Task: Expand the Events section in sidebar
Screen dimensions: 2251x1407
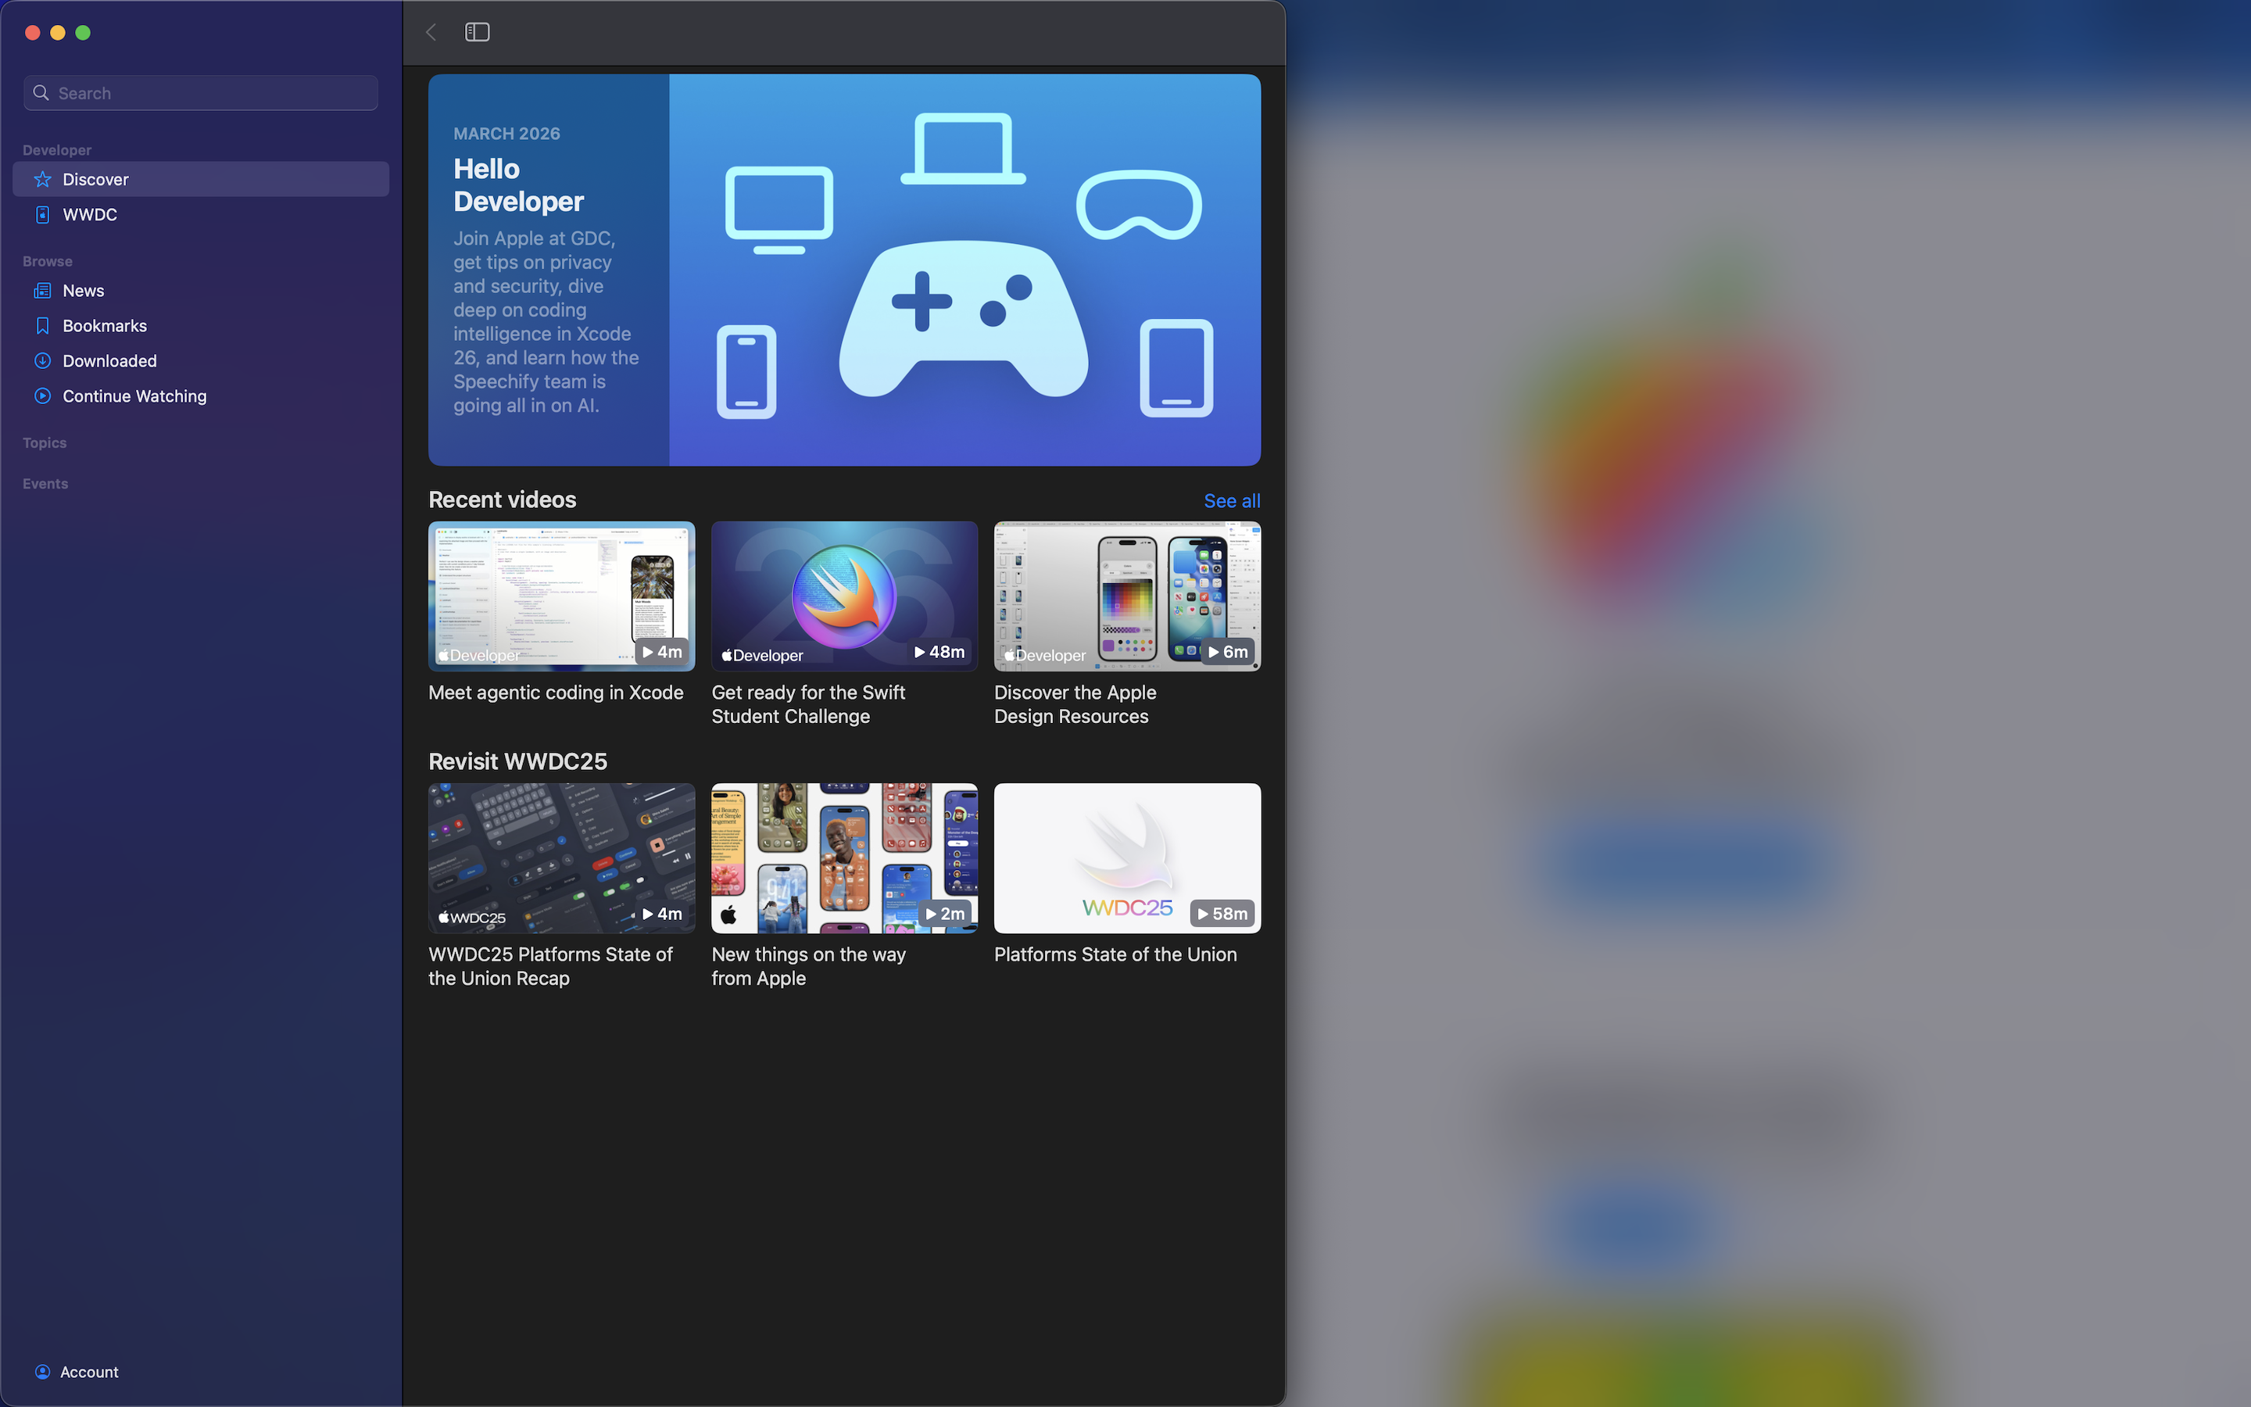Action: (45, 483)
